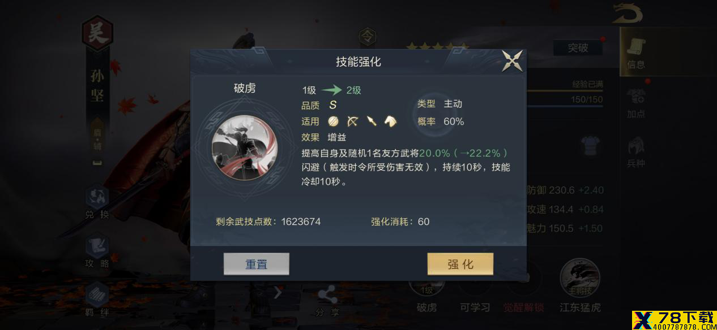Click the cavalry horse troop-type icon
717x330 pixels.
pos(390,121)
